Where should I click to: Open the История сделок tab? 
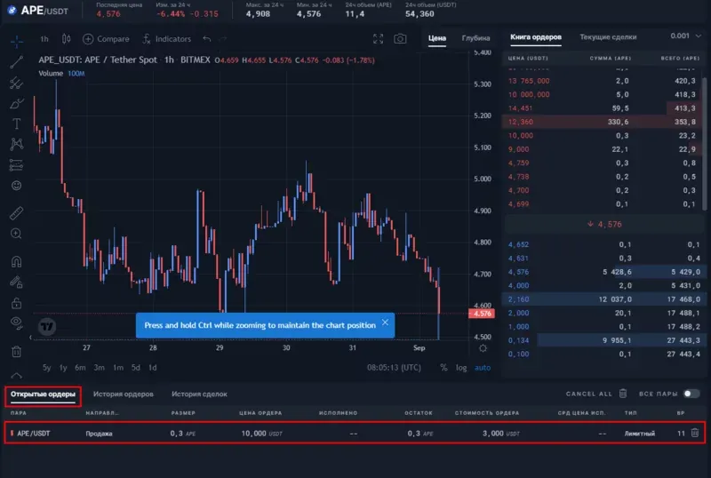199,394
